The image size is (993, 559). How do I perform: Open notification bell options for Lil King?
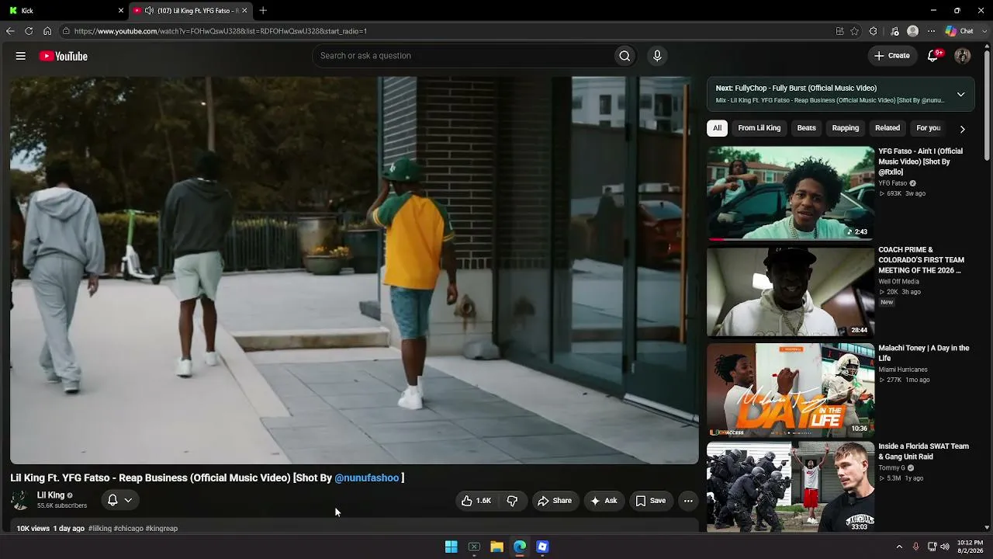[119, 501]
